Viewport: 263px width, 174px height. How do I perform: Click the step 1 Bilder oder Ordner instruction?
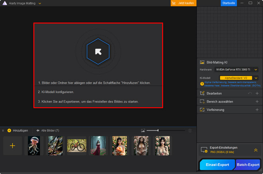point(94,83)
